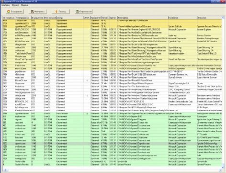Click the vertical scrollbar up arrow
The image size is (226, 173).
coord(223,18)
